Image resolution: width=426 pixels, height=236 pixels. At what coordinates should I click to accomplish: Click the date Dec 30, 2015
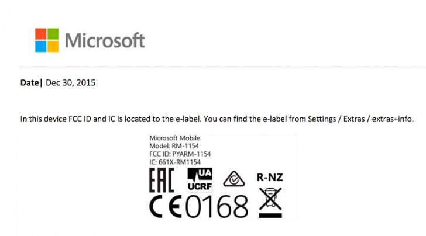coord(70,83)
